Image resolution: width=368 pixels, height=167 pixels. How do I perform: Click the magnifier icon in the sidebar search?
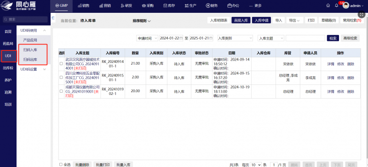tap(6, 20)
